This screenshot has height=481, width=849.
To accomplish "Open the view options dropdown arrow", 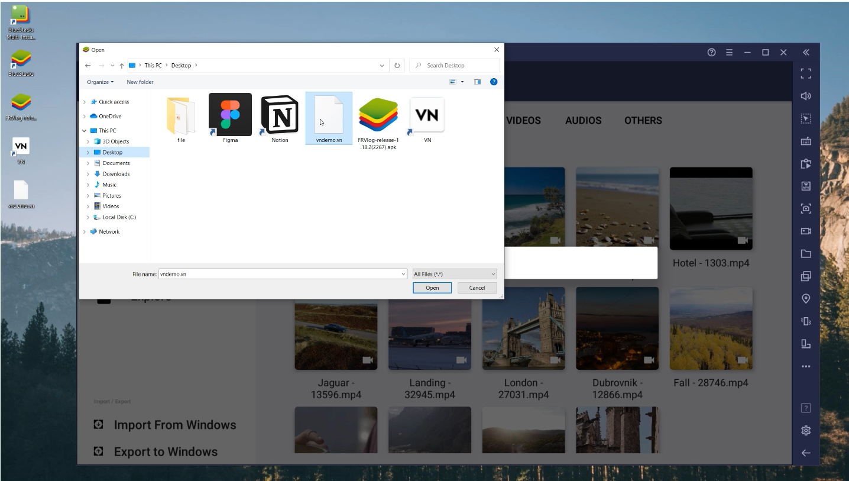I will point(462,82).
